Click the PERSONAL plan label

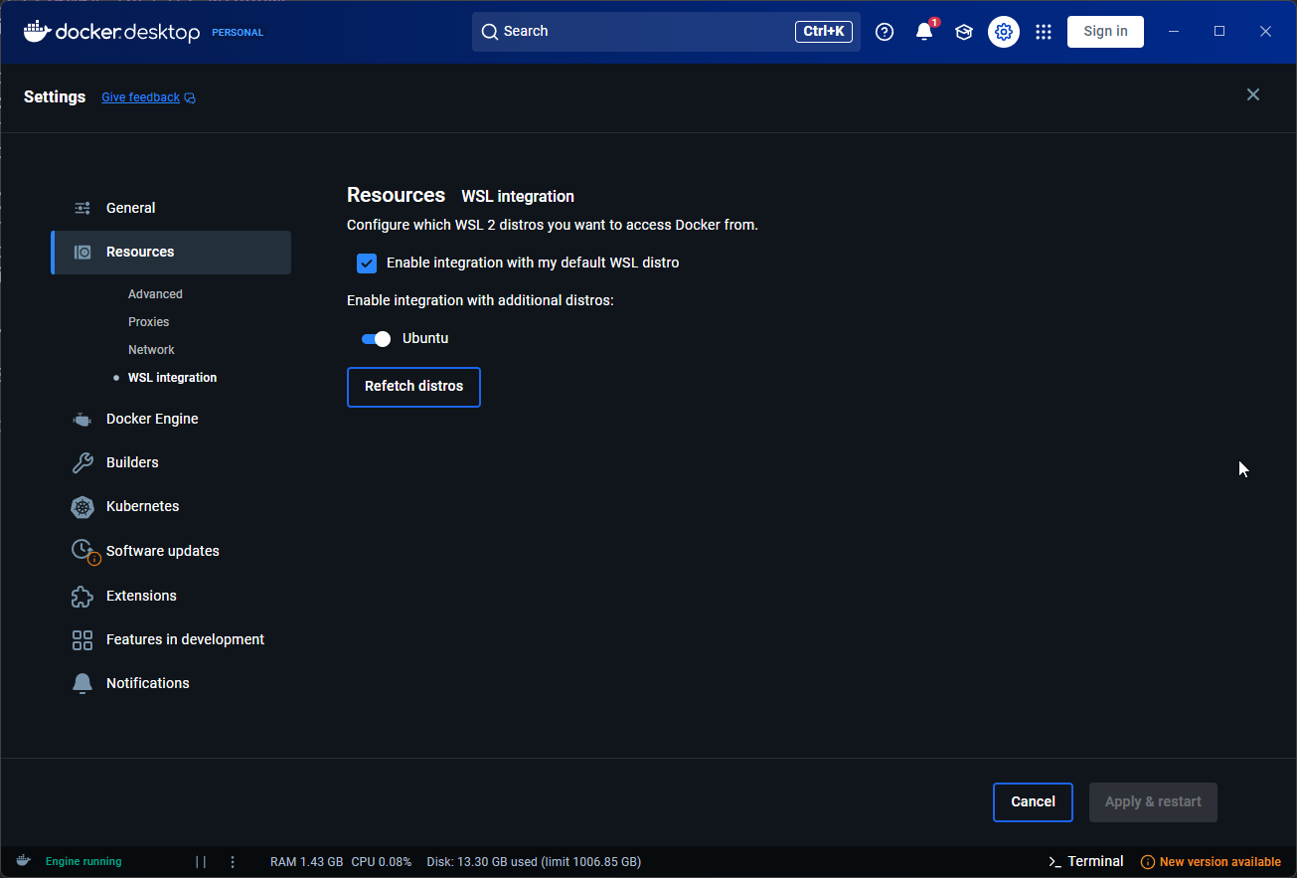pos(238,33)
